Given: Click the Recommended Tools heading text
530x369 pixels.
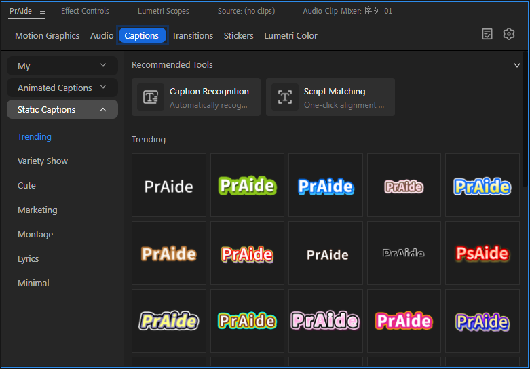Looking at the screenshot, I should (172, 64).
